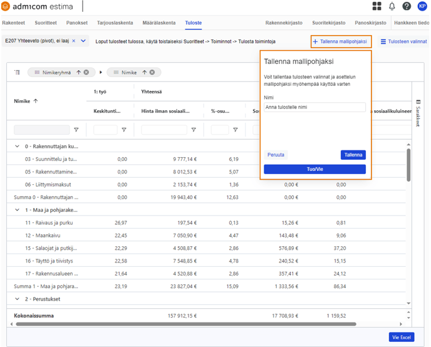
Task: Click the Tallenna button in dialog
Action: 353,155
